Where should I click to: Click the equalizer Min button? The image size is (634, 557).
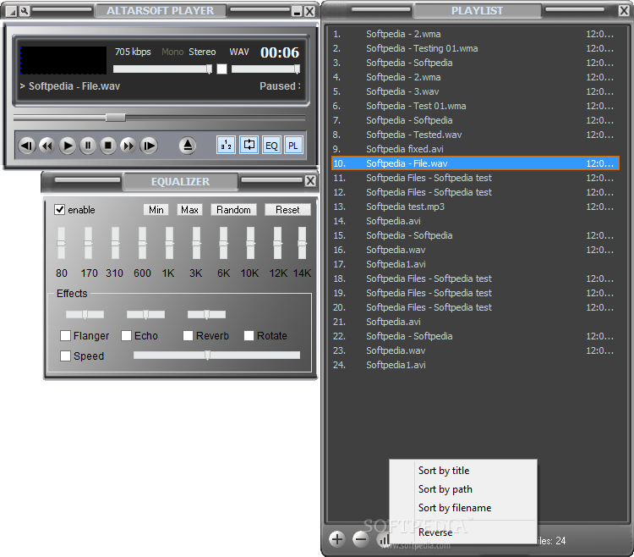pyautogui.click(x=156, y=210)
